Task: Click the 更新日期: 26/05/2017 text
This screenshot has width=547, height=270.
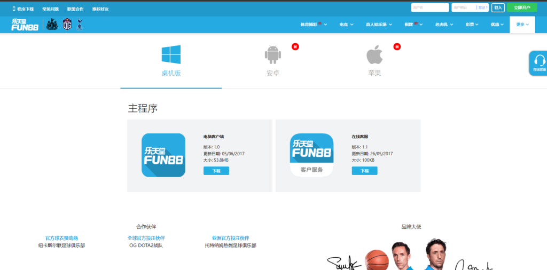Action: (x=373, y=154)
